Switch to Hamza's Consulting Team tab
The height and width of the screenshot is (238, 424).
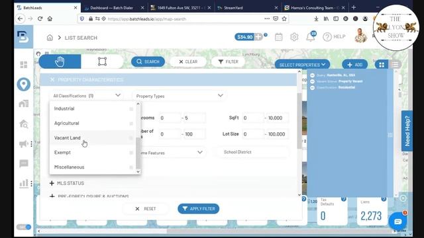pyautogui.click(x=315, y=8)
